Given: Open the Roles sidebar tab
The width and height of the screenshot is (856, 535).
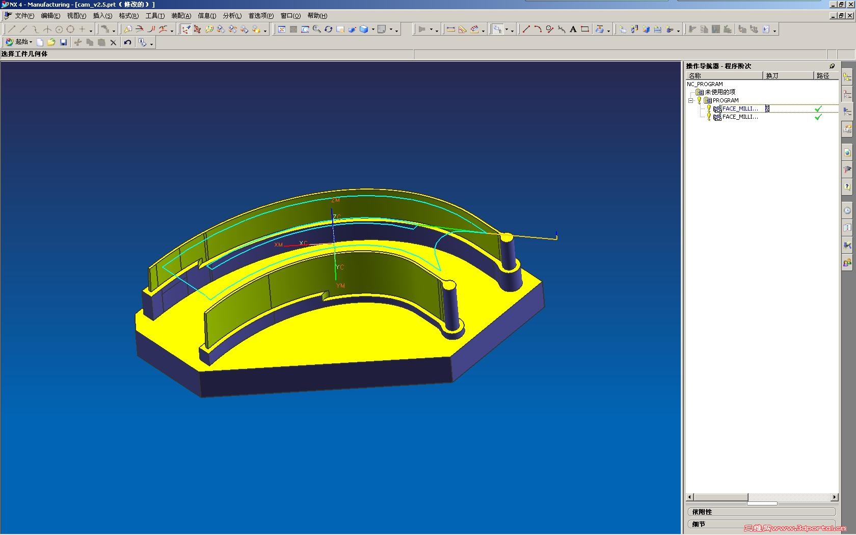Looking at the screenshot, I should (x=847, y=263).
